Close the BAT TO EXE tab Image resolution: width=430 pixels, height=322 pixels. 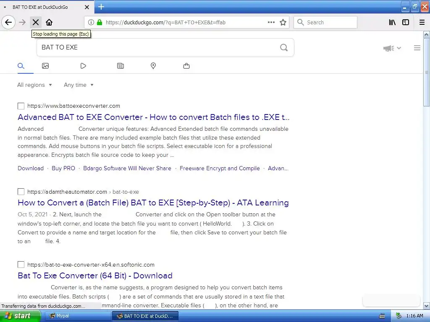87,7
